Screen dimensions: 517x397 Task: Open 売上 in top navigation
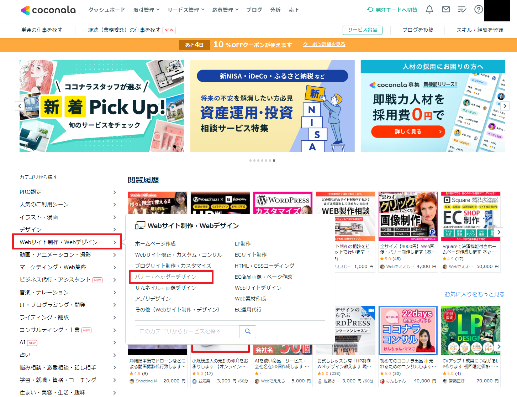[x=294, y=10]
